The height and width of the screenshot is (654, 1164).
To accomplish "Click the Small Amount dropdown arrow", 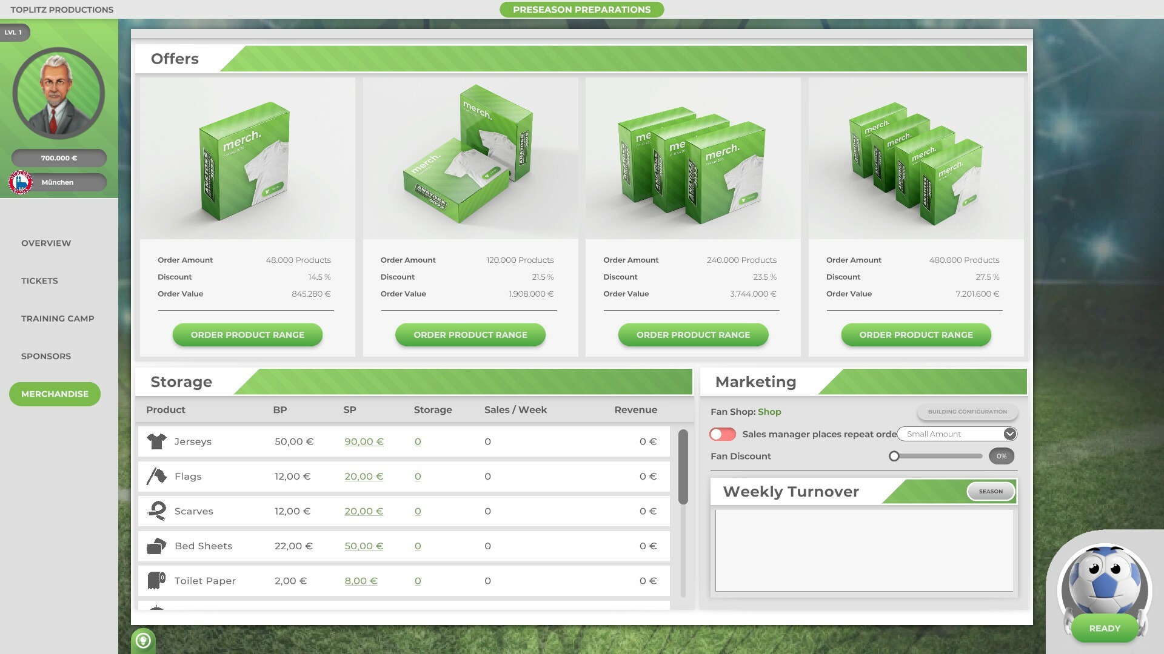I will (x=1009, y=434).
